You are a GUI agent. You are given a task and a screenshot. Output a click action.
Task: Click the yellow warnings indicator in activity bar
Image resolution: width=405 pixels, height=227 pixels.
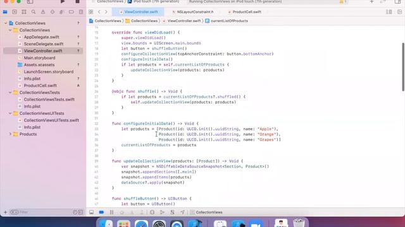(342, 1)
